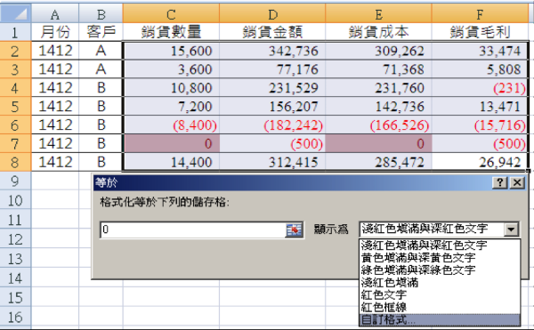Click cell with value 5,808

[480, 69]
